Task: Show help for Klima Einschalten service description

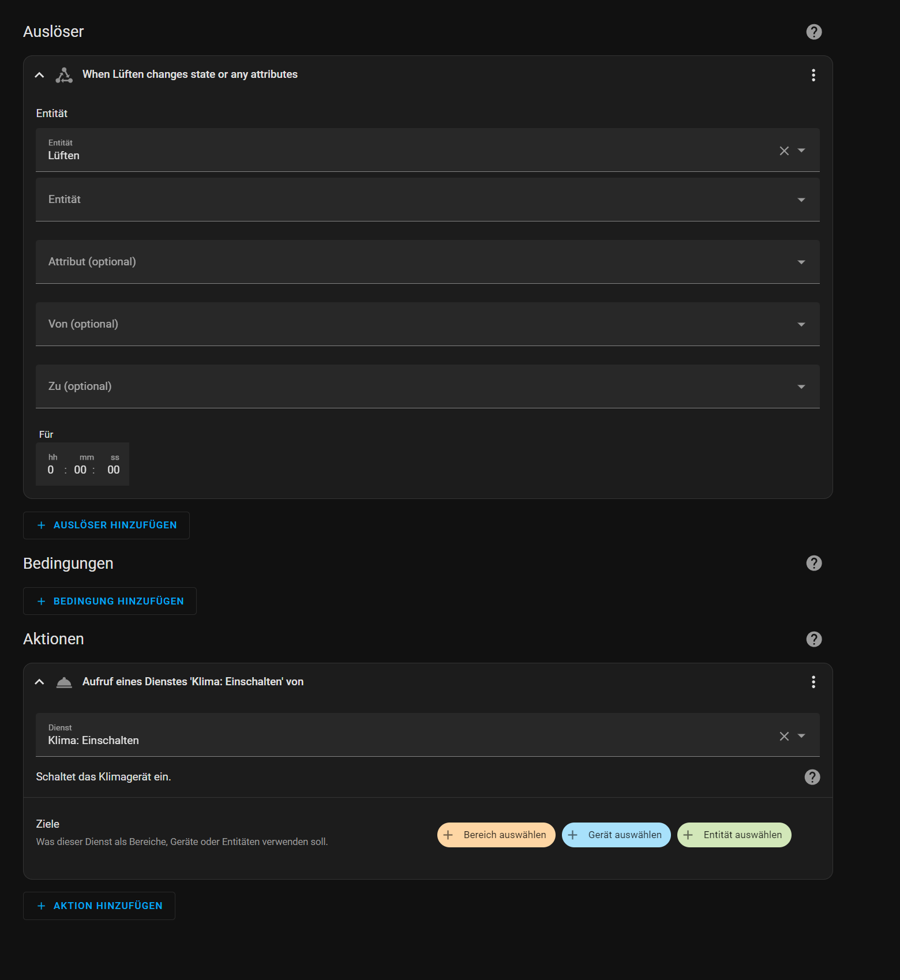Action: 812,777
